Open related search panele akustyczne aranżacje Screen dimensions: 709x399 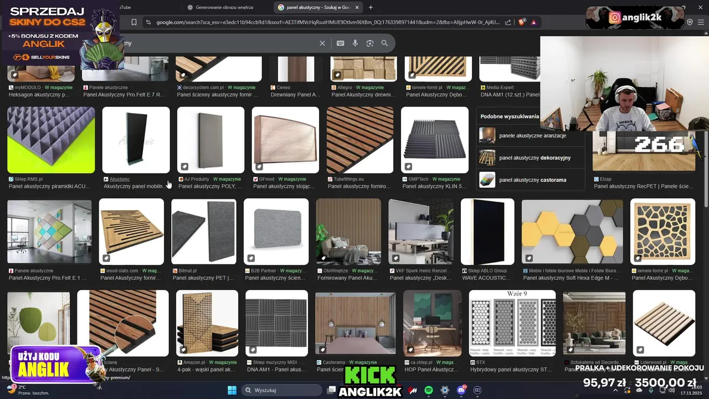(530, 135)
